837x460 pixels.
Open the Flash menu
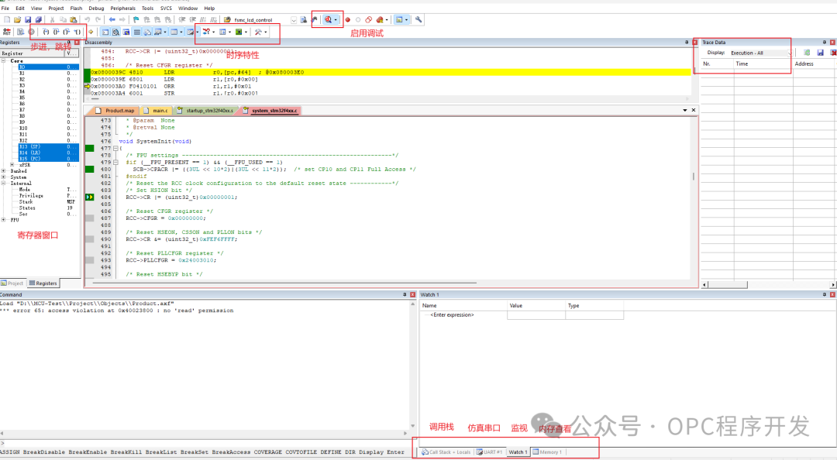pyautogui.click(x=76, y=8)
